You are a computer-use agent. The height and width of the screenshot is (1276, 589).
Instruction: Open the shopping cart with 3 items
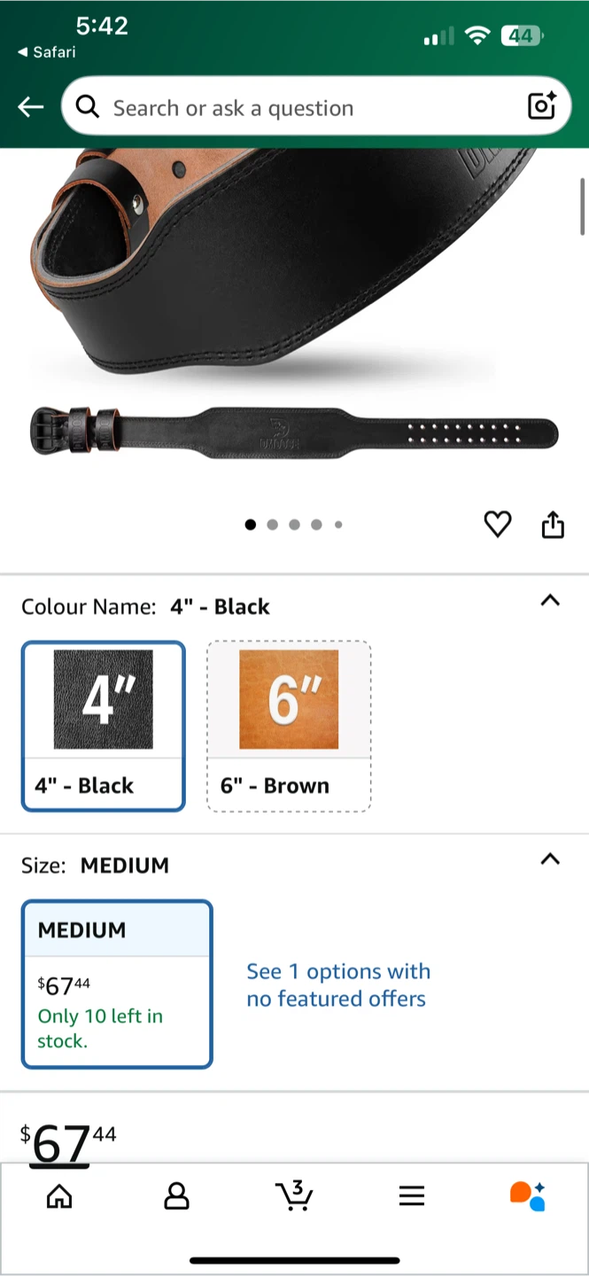click(294, 1195)
